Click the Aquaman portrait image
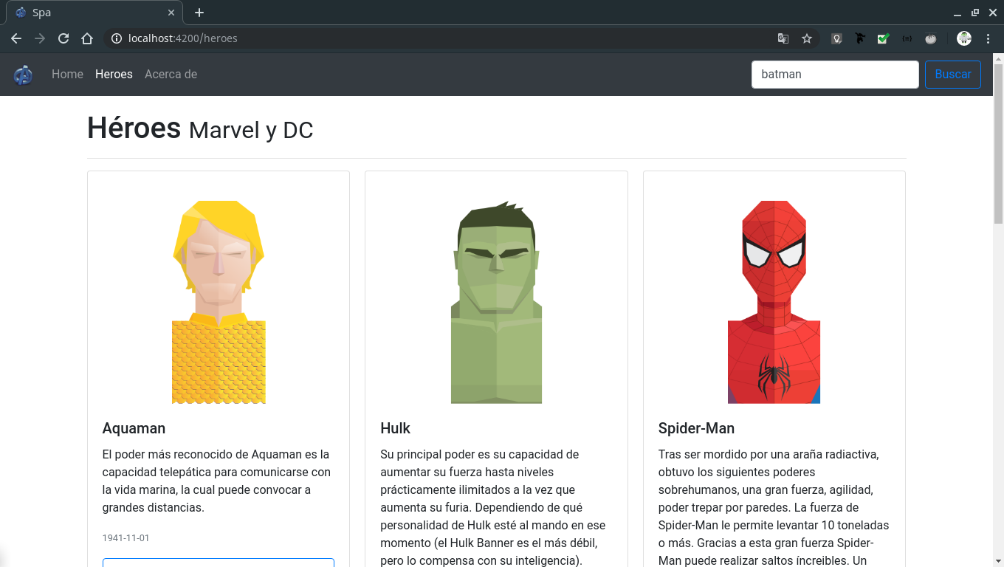This screenshot has height=567, width=1004. (219, 302)
